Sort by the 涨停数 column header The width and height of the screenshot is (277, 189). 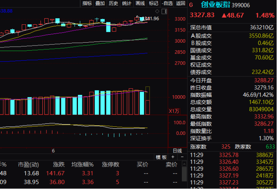(x=111, y=165)
